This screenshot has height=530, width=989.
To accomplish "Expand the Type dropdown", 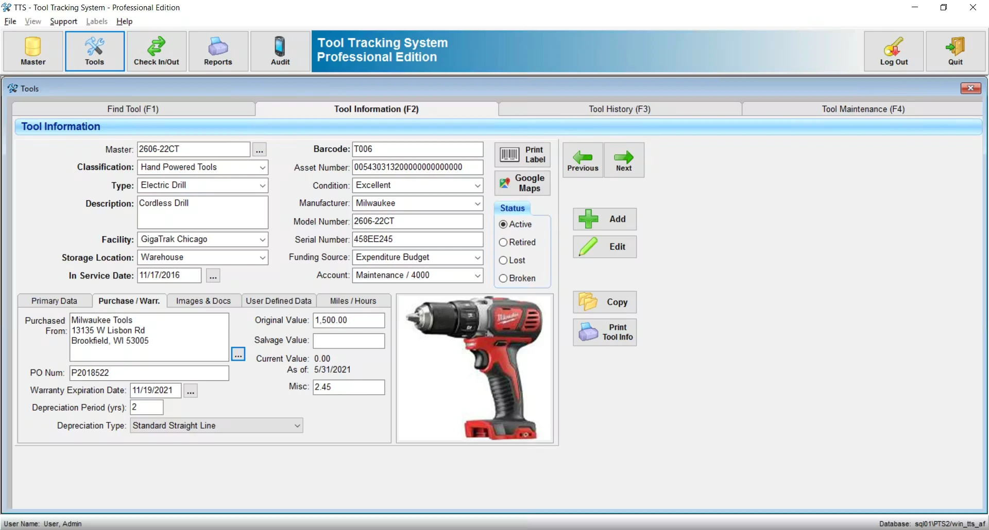I will pyautogui.click(x=262, y=185).
